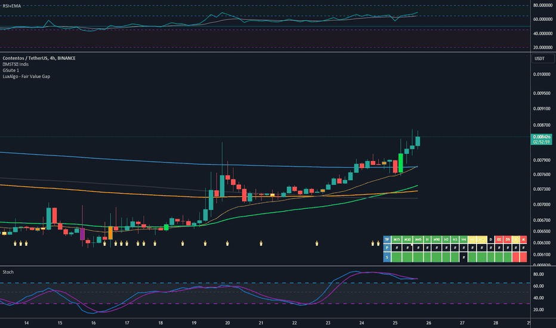
Task: Click the H4 timeframe cell
Action: pos(464,239)
